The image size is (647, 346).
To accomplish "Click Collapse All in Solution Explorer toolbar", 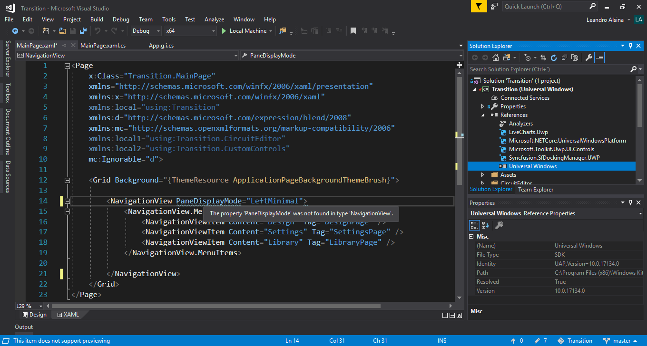I will [564, 58].
